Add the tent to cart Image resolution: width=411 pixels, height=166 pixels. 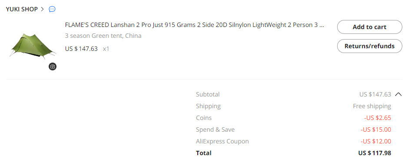pyautogui.click(x=369, y=27)
